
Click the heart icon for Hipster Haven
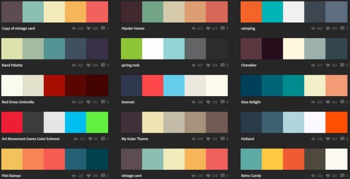click(x=208, y=28)
